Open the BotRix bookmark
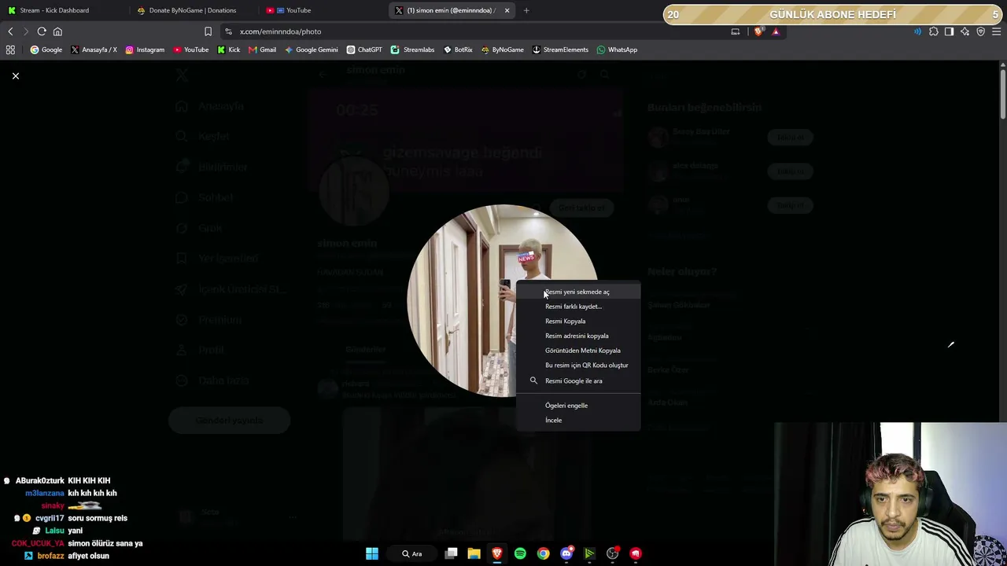The width and height of the screenshot is (1007, 566). pyautogui.click(x=458, y=50)
